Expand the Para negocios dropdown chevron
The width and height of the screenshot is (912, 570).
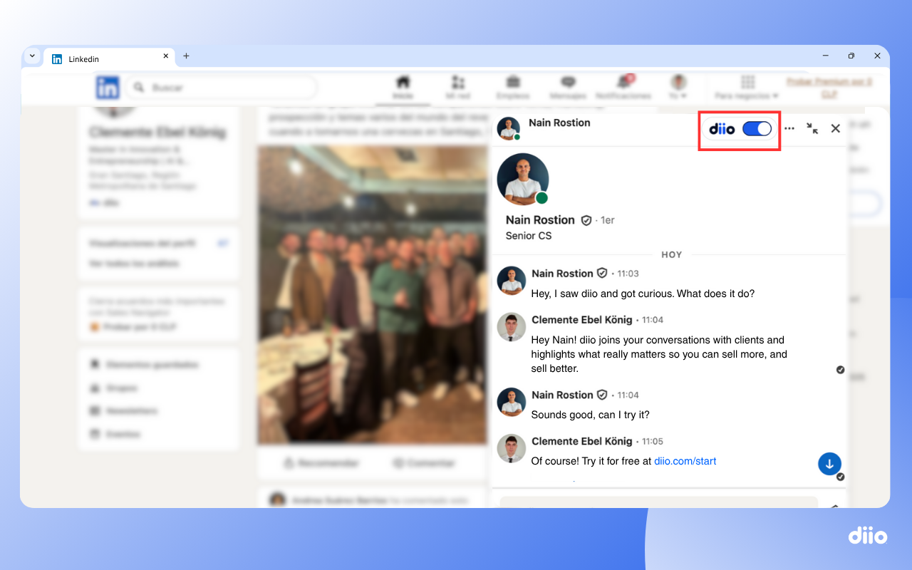tap(776, 95)
